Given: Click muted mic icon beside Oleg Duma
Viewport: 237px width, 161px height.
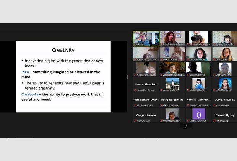Looking at the screenshot, I should (214, 75).
